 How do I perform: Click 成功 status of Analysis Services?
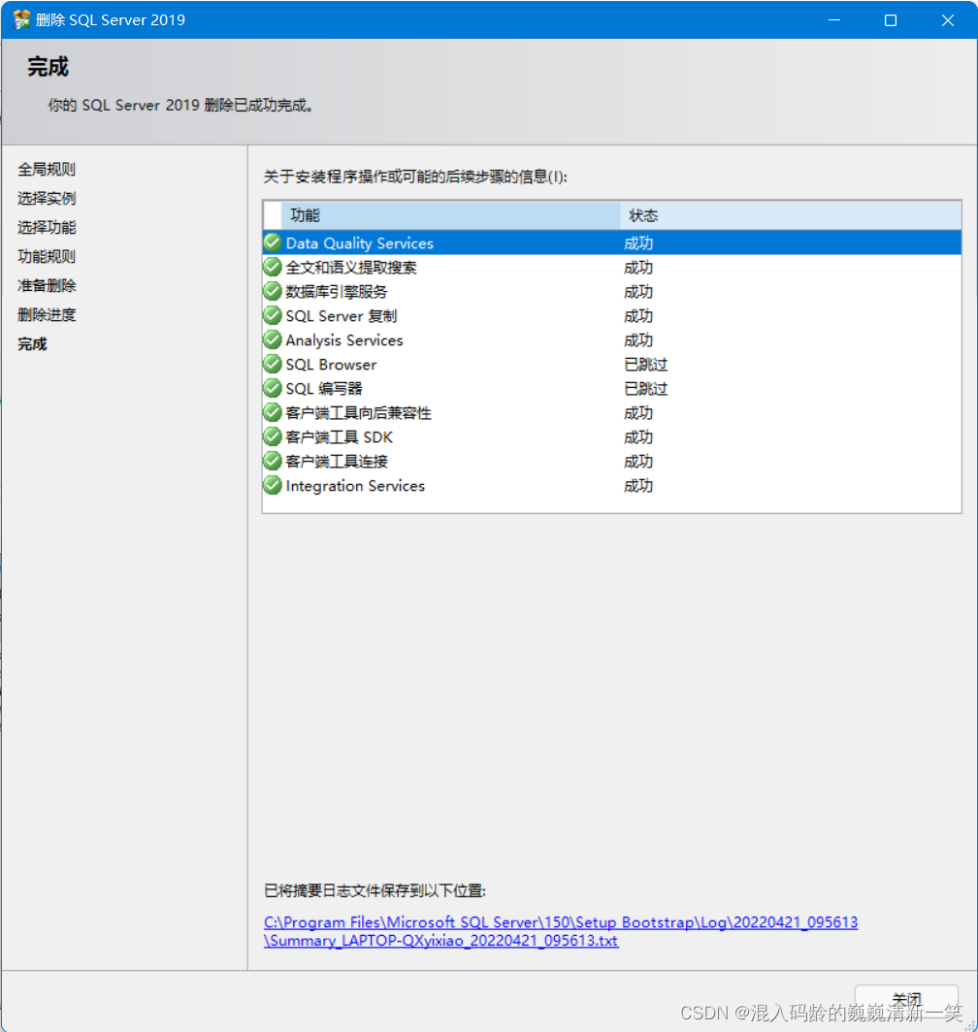click(638, 340)
